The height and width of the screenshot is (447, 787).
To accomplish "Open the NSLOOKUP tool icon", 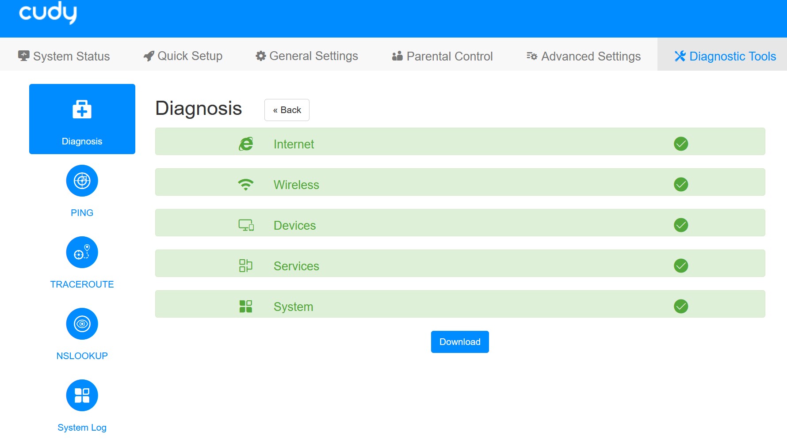I will click(x=82, y=324).
